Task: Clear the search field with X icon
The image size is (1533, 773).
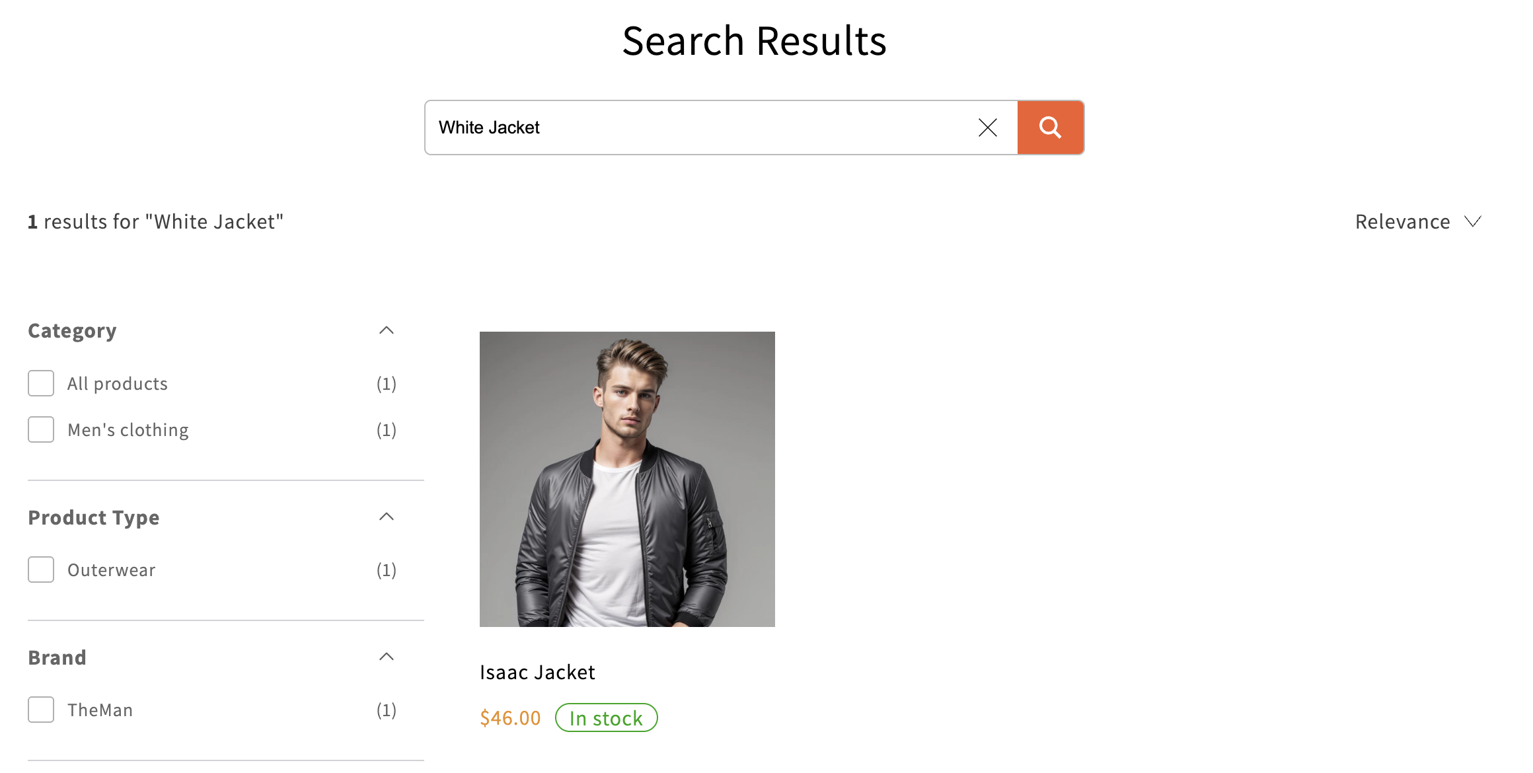Action: pos(987,128)
